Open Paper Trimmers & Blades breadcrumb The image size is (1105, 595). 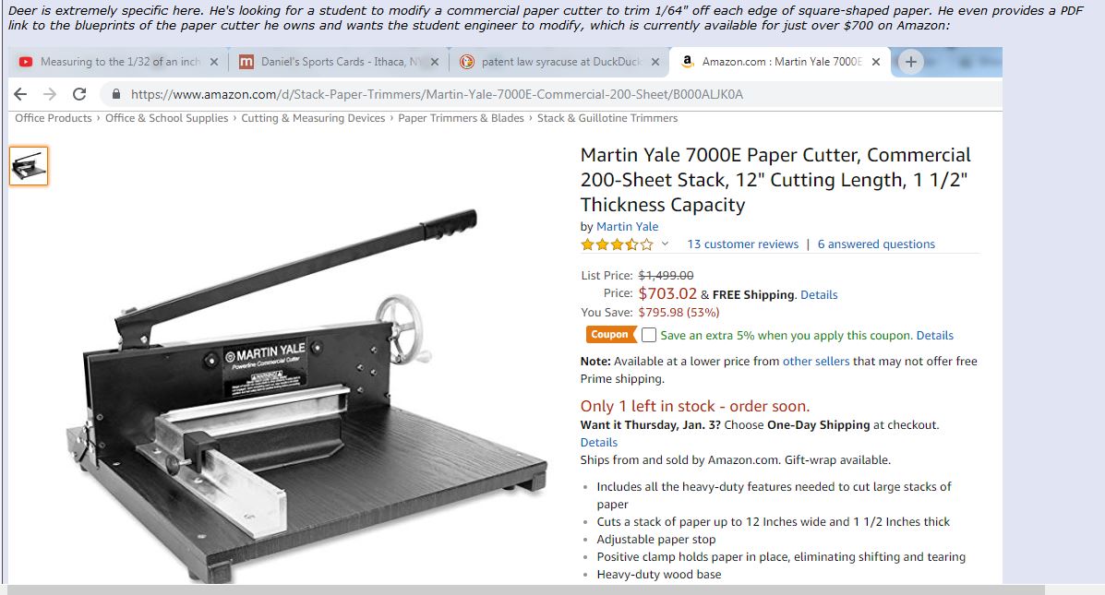(461, 118)
